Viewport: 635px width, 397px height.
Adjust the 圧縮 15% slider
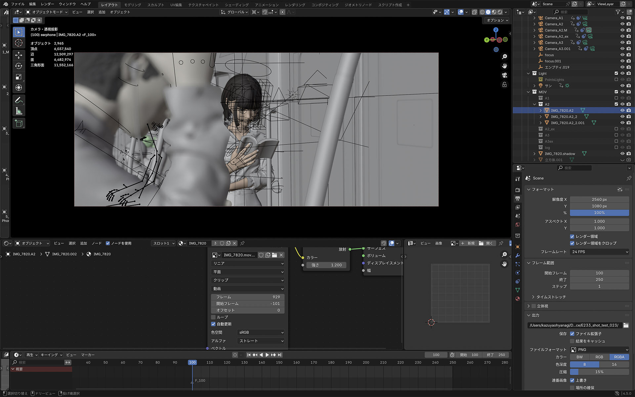tap(599, 372)
